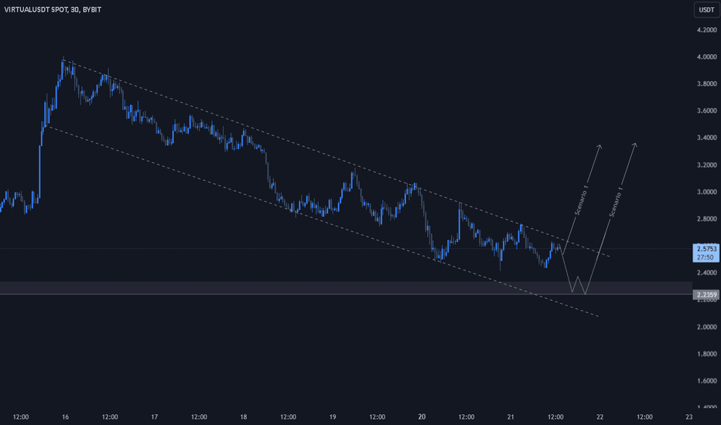Click the 3.6000 price axis label
The width and height of the screenshot is (721, 425).
(x=707, y=110)
